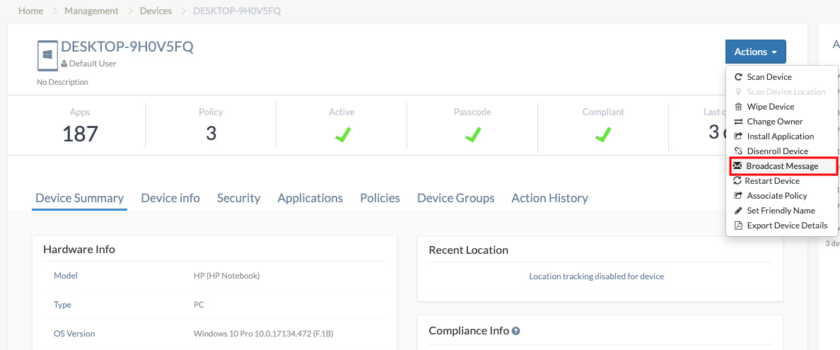Switch to the Applications tab

coord(310,198)
